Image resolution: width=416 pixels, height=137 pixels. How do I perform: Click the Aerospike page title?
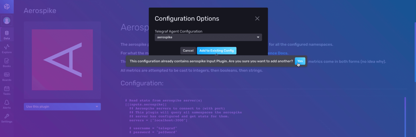pos(40,11)
